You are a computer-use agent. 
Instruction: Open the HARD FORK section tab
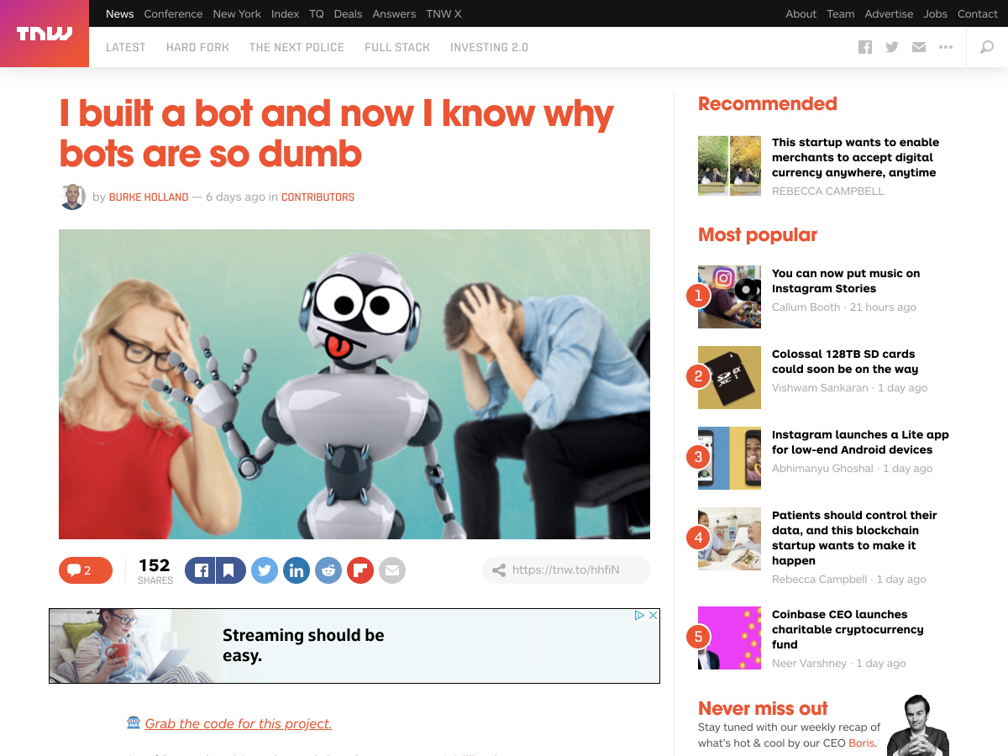click(x=197, y=47)
